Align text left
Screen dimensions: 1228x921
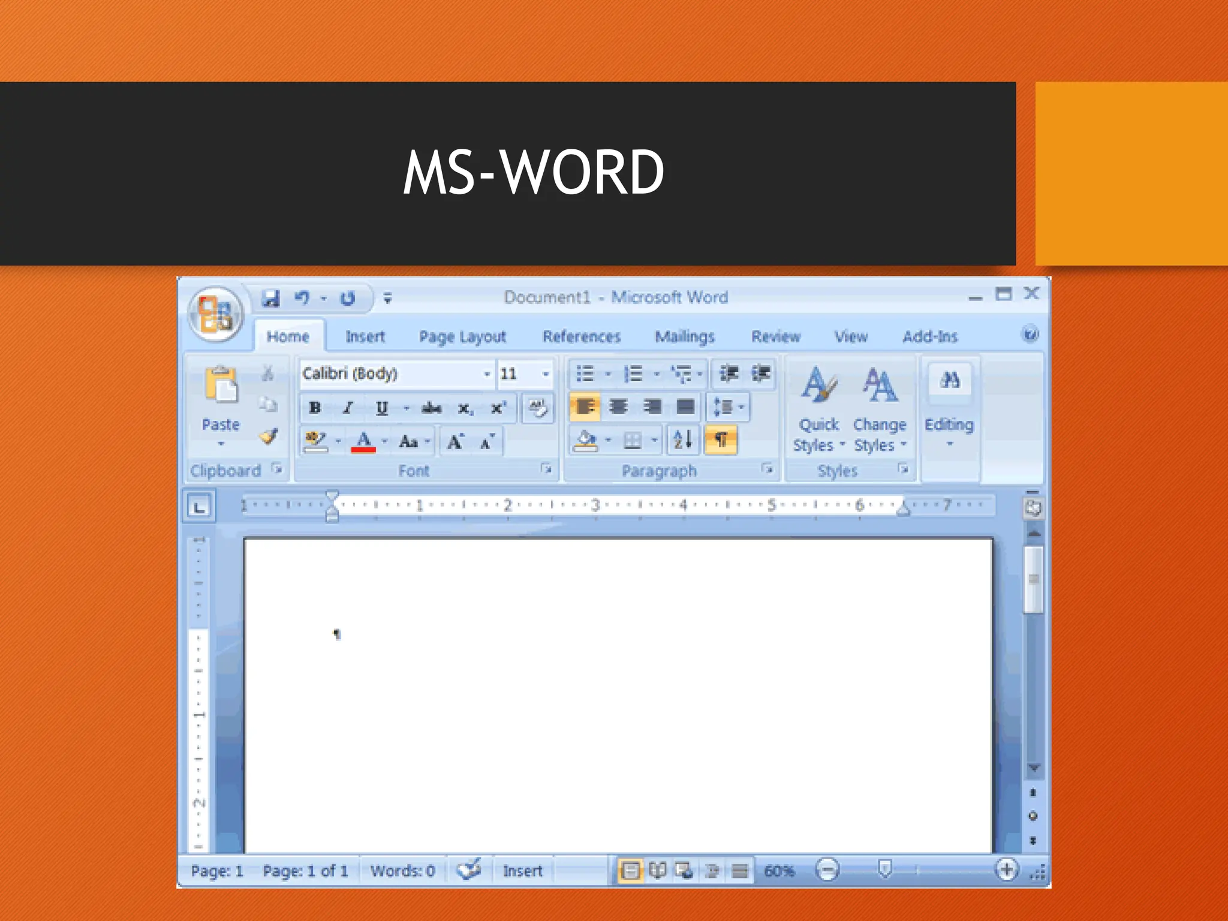585,407
